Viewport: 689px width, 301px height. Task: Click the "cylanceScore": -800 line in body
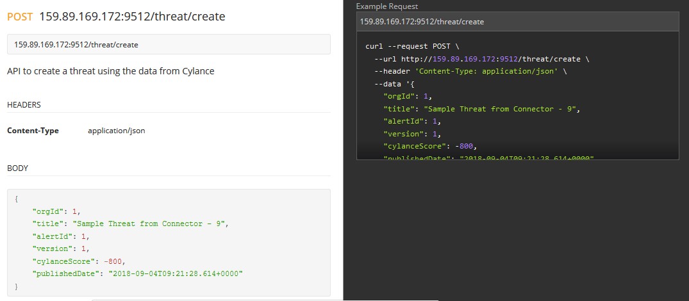pyautogui.click(x=79, y=261)
